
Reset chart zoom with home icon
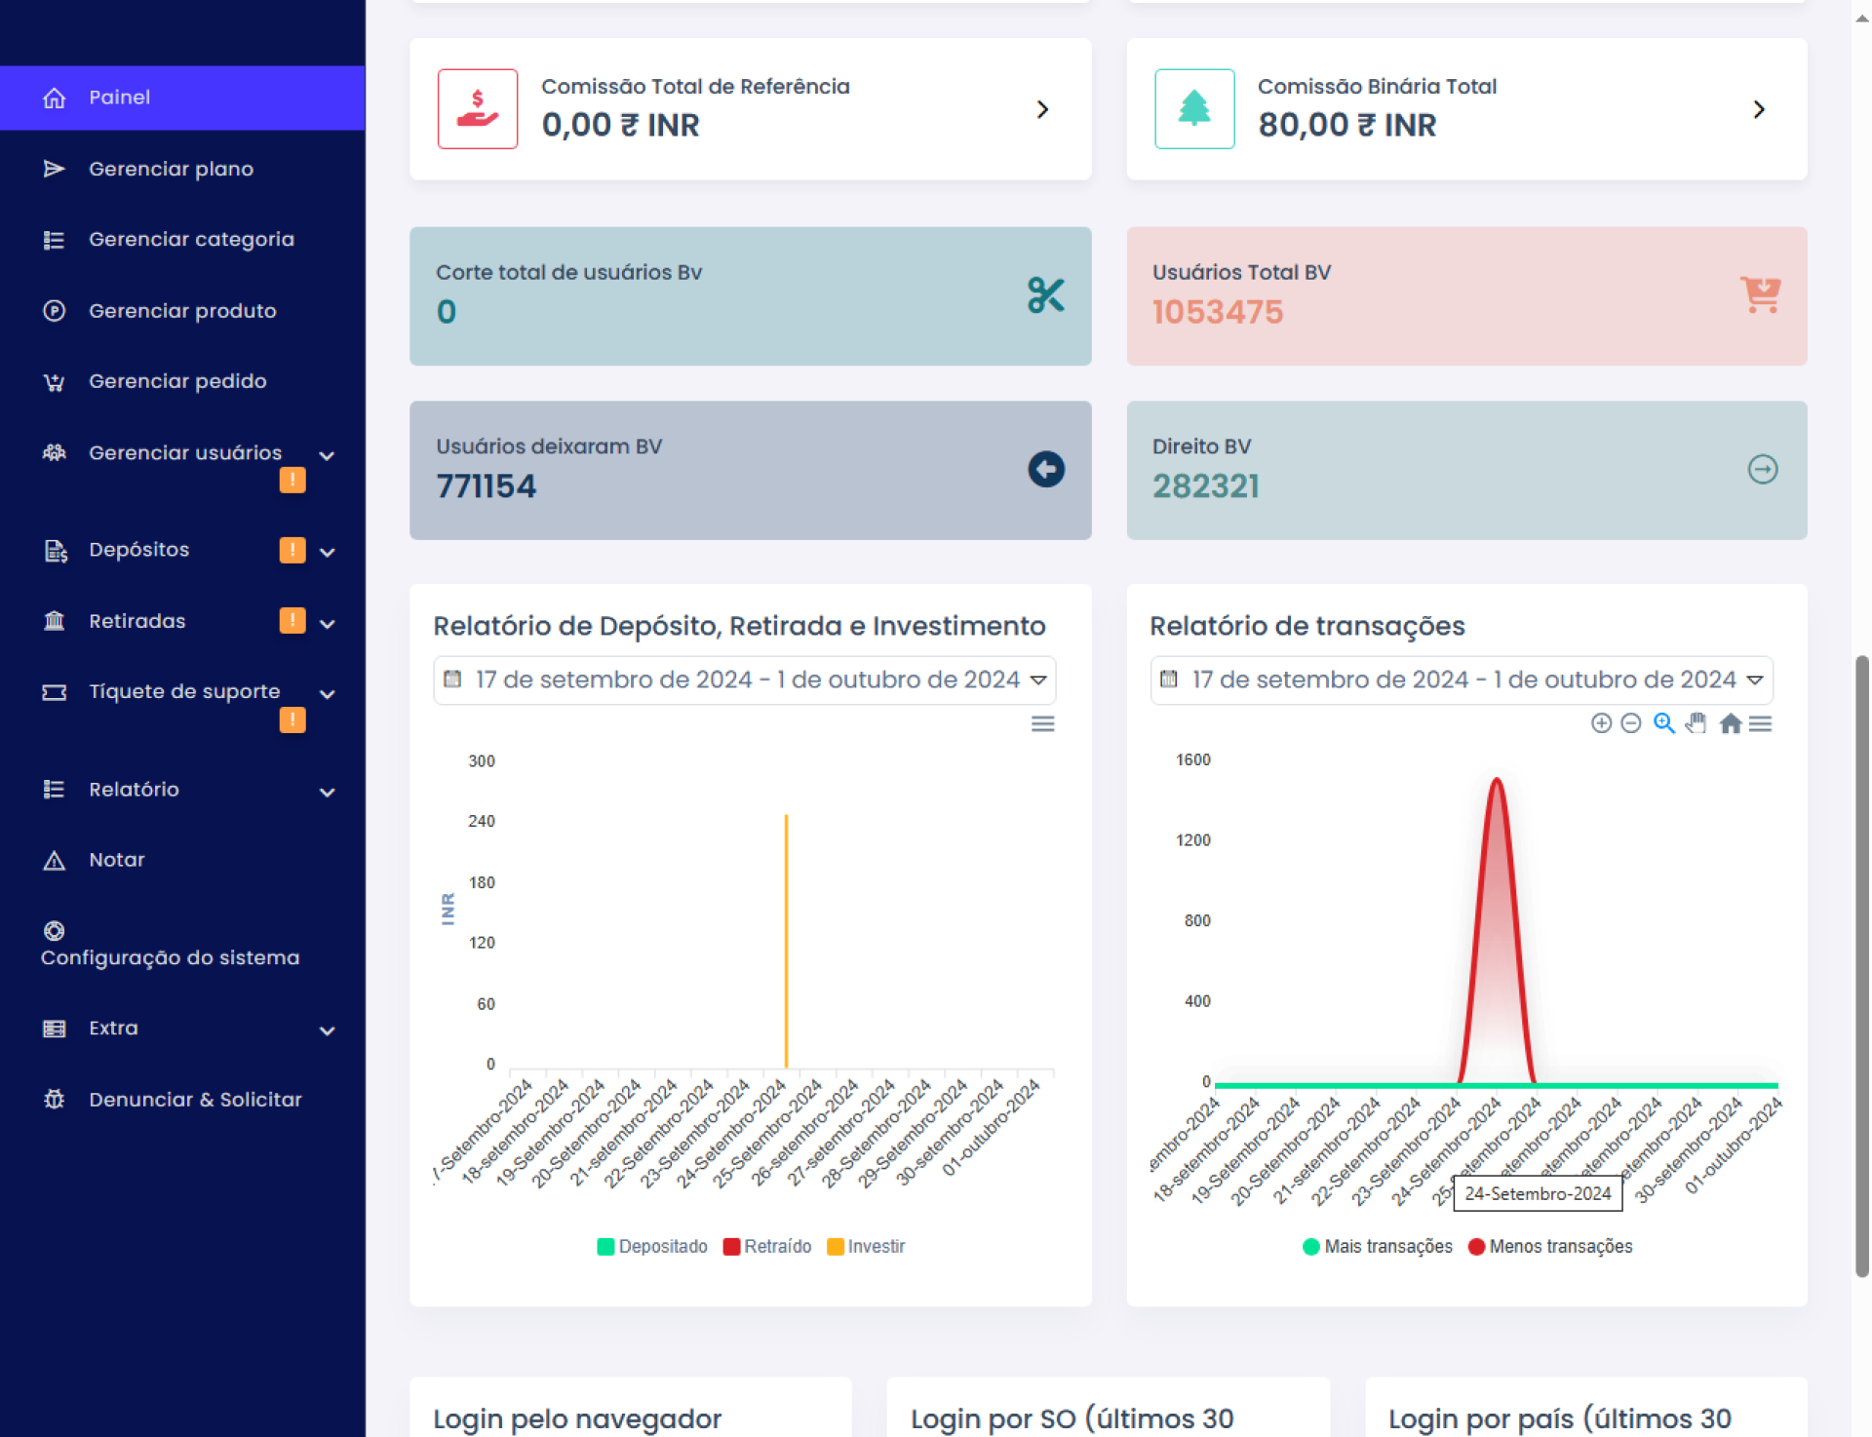[1731, 723]
